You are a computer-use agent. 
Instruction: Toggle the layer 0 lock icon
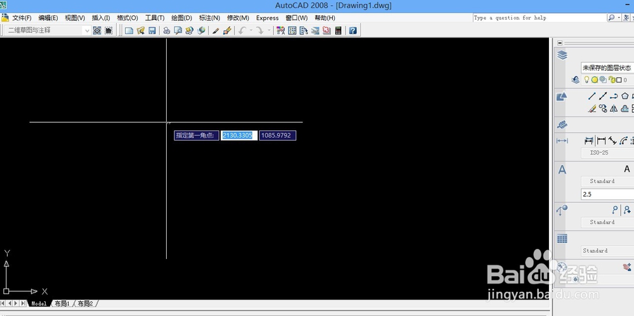(x=612, y=80)
